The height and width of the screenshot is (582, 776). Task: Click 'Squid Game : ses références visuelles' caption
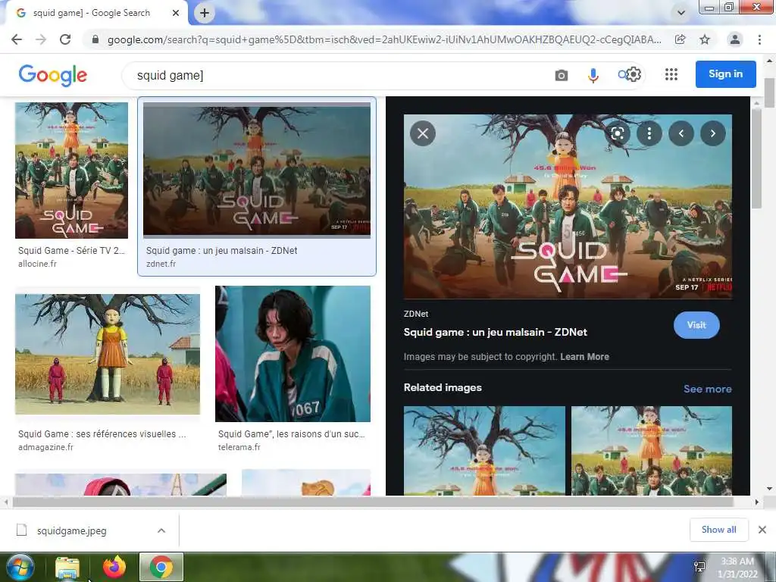click(x=102, y=434)
